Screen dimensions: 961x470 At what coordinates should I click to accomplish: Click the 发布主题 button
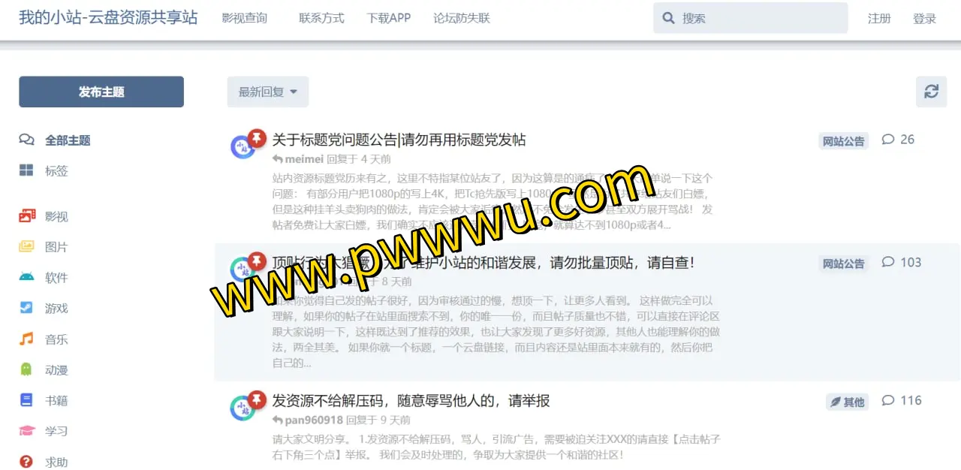pyautogui.click(x=101, y=92)
